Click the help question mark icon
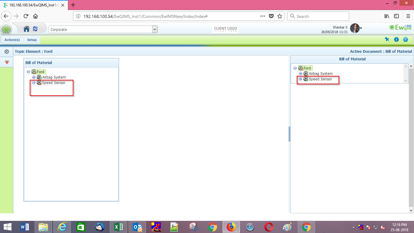The height and width of the screenshot is (233, 414). 406,39
